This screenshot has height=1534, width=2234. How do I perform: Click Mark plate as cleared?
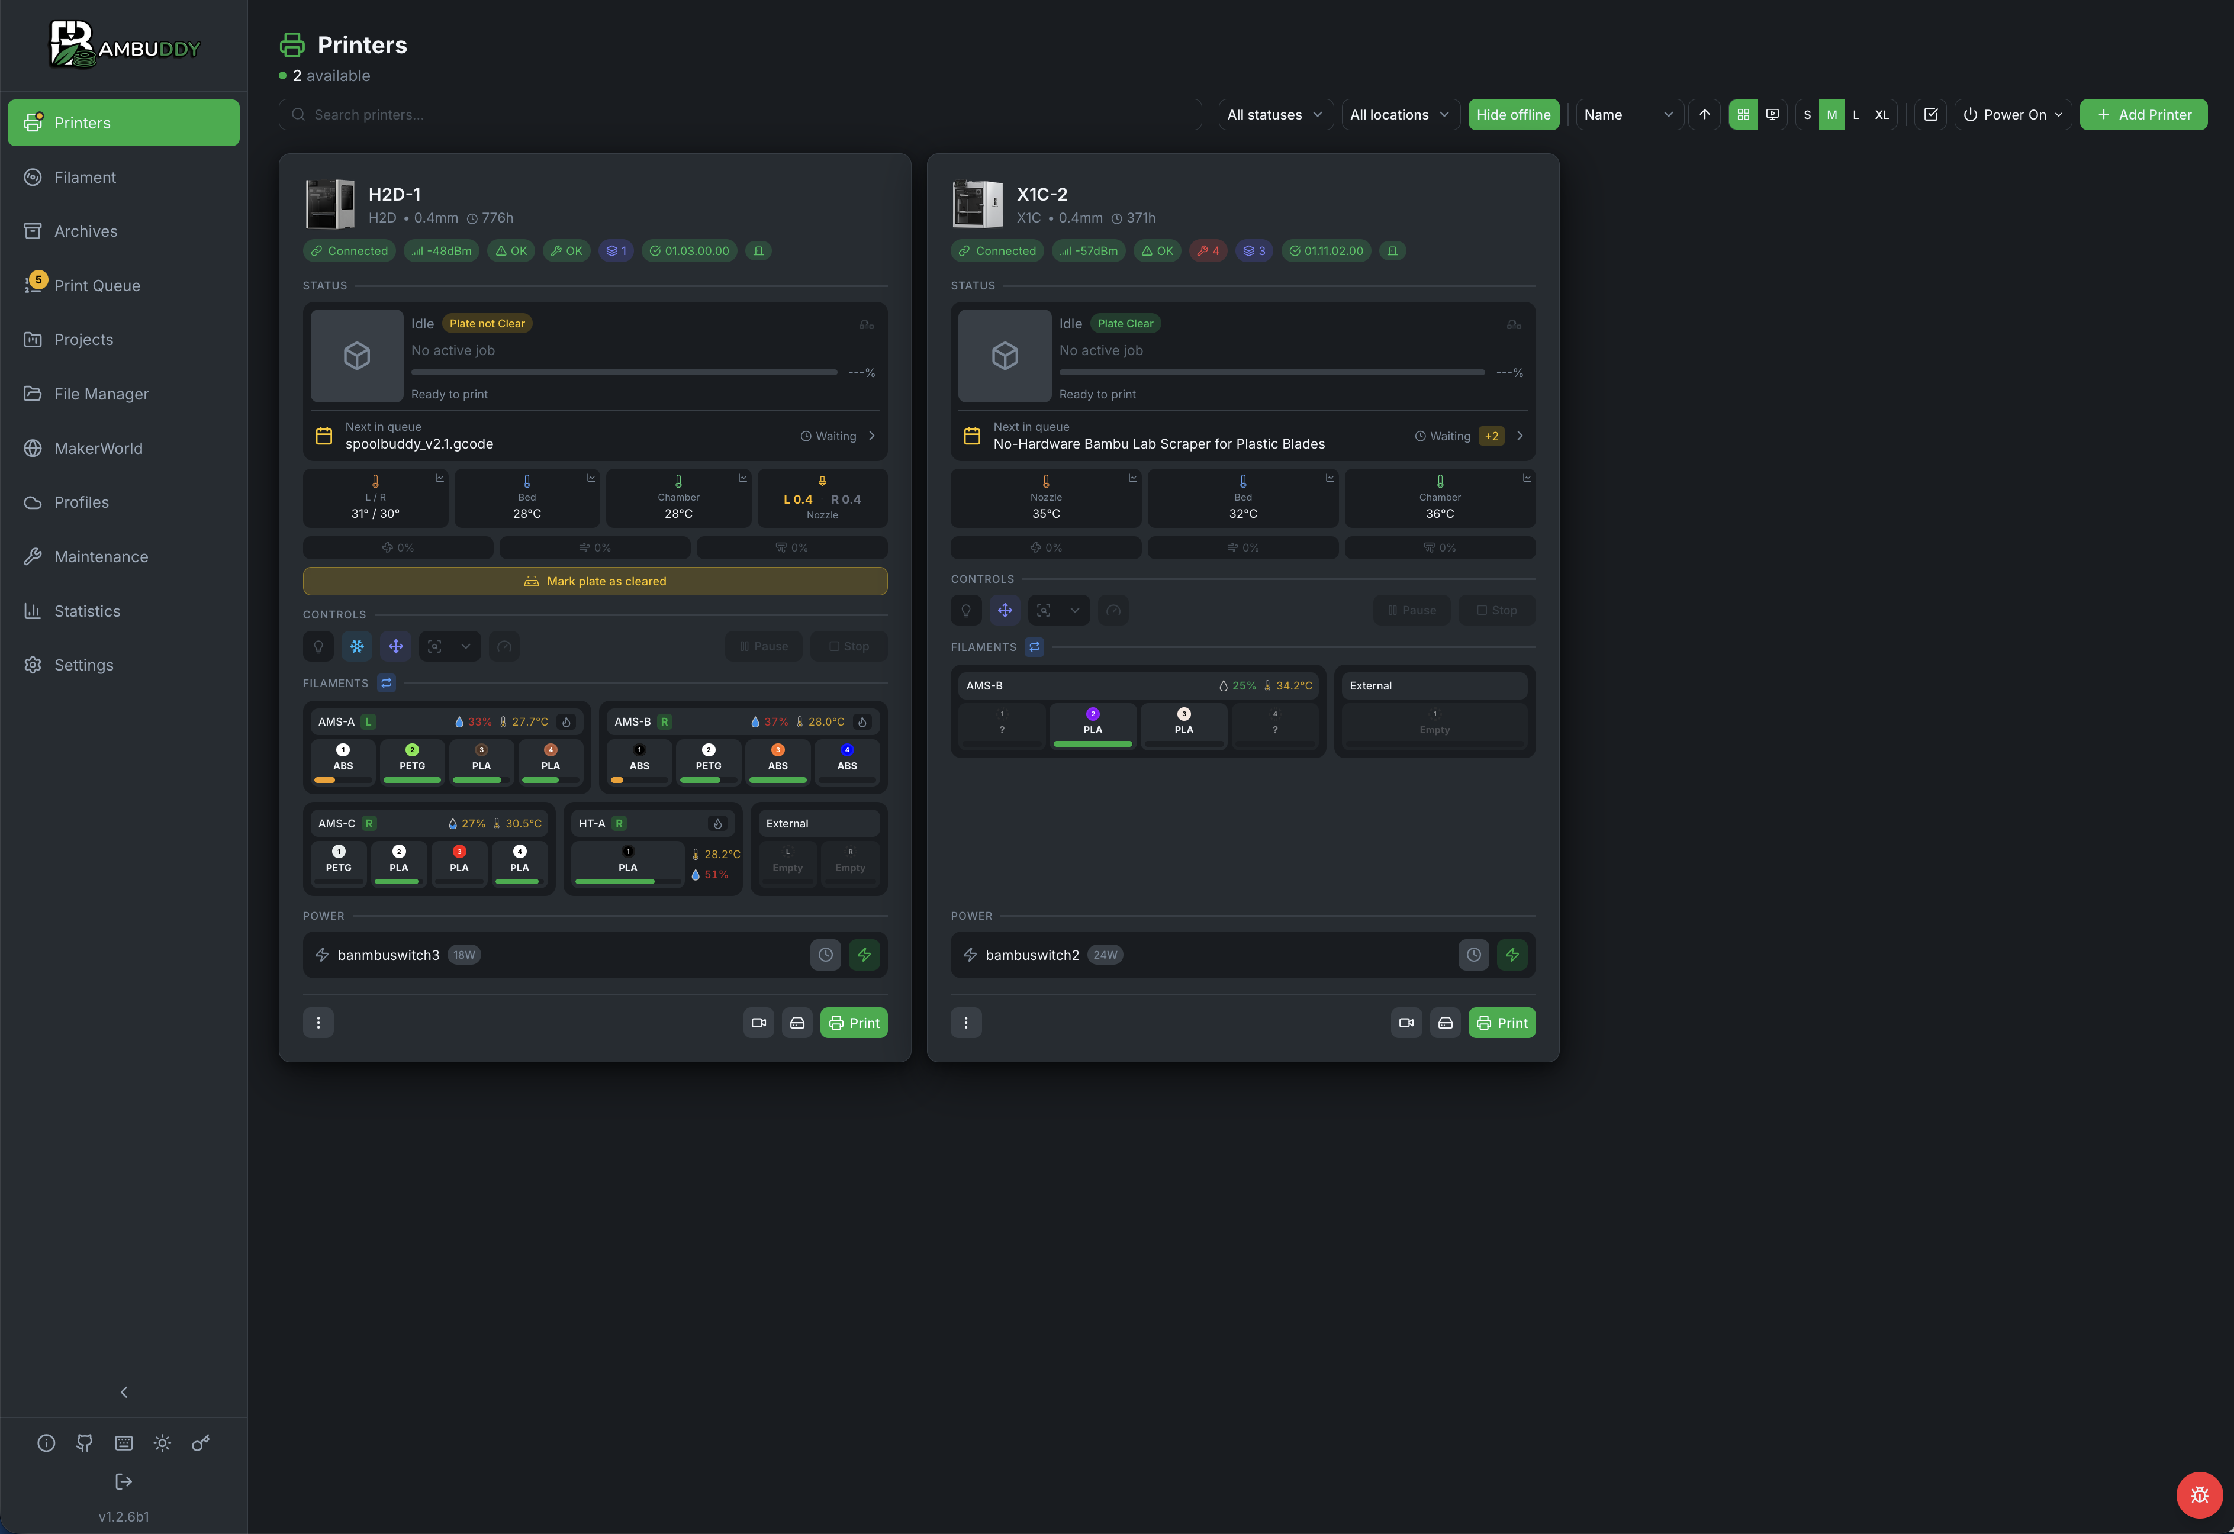(595, 582)
